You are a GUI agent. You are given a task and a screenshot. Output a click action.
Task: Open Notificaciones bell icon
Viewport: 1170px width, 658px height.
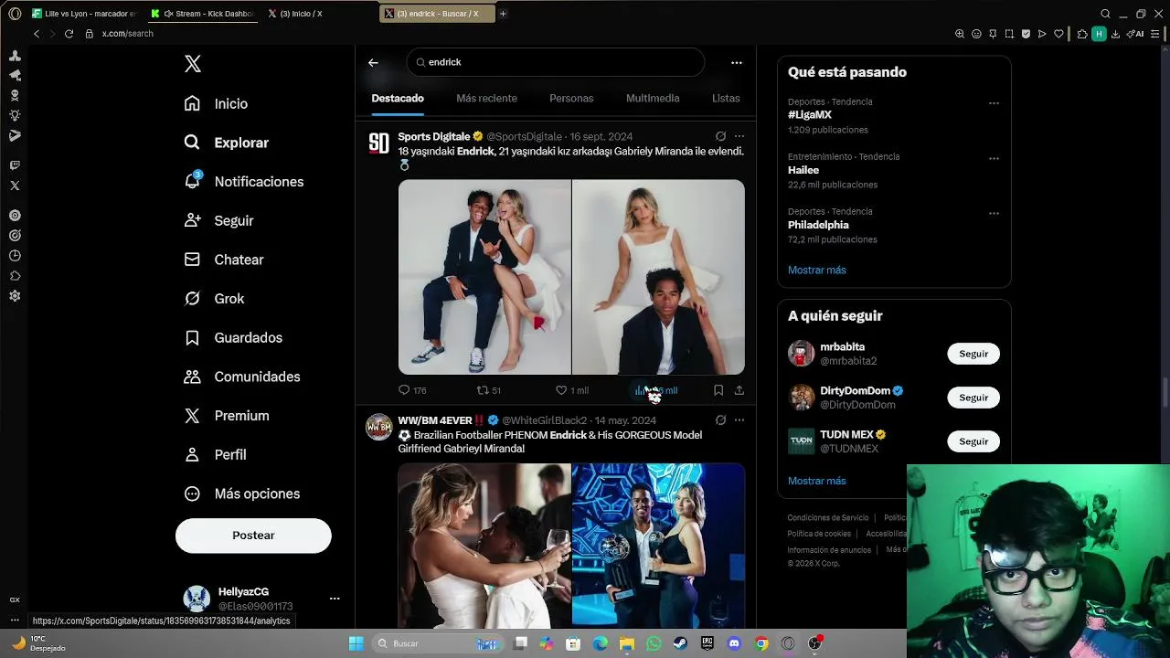tap(192, 181)
